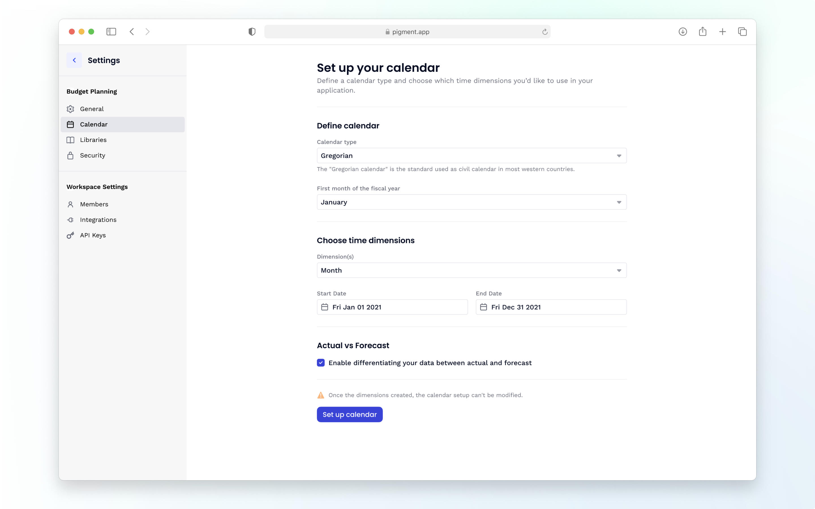Click the Settings back arrow icon
Image resolution: width=815 pixels, height=509 pixels.
(74, 60)
